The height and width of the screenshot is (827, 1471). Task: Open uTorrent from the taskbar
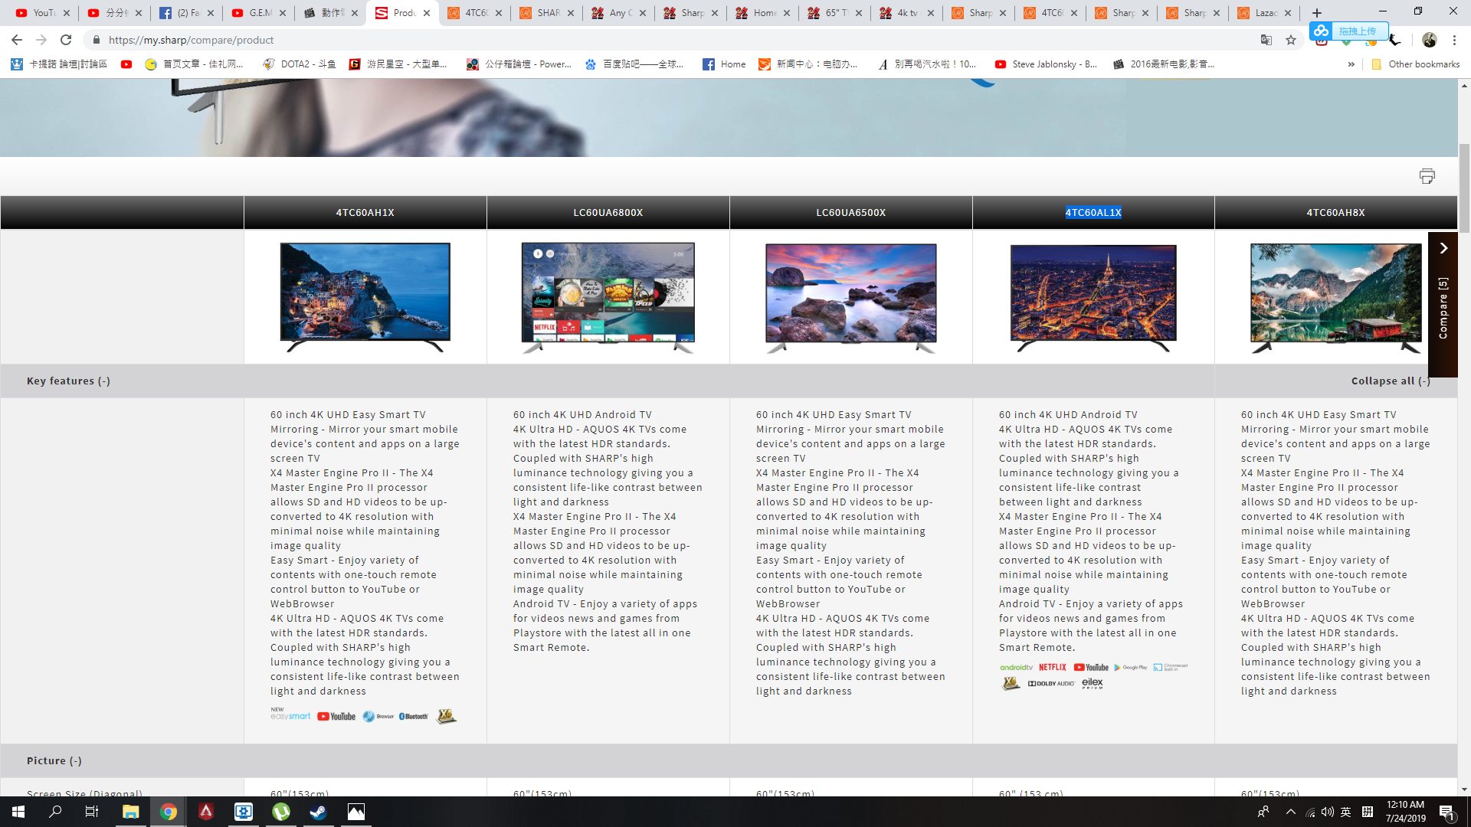(281, 812)
